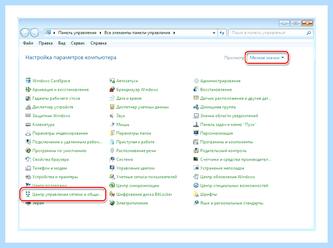
Task: Click the address bar refresh button
Action: click(222, 33)
